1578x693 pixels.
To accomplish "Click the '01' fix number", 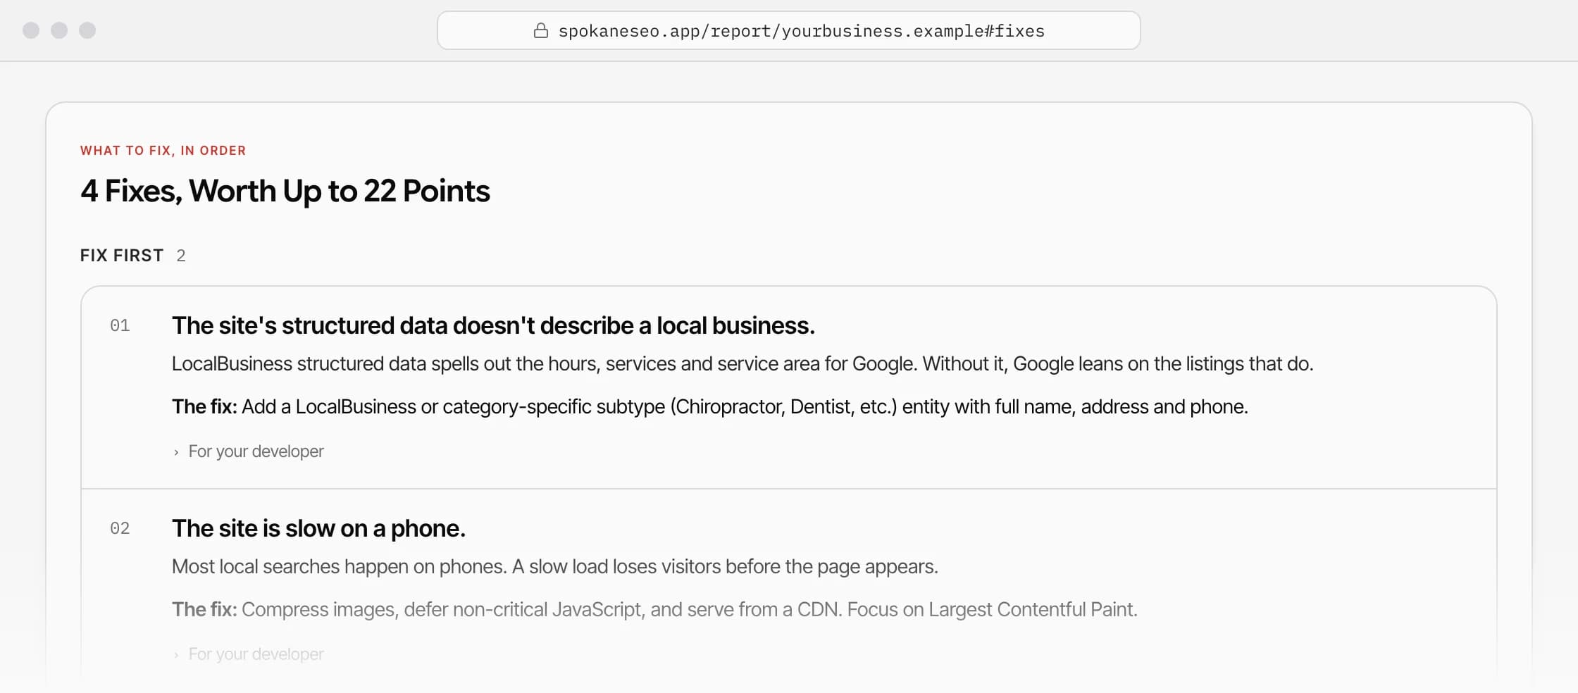I will [x=120, y=325].
